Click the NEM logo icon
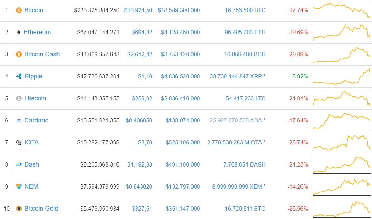This screenshot has width=372, height=219. click(19, 186)
